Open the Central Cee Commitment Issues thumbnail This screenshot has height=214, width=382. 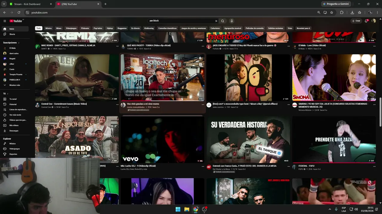pos(77,78)
